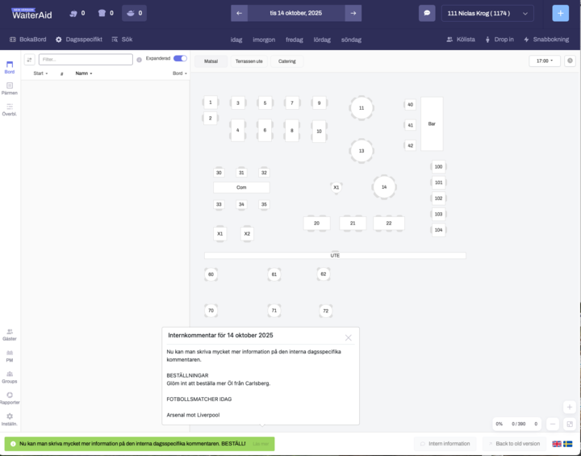Click into the Filter input field
Viewport: 581px width, 456px height.
coord(86,60)
